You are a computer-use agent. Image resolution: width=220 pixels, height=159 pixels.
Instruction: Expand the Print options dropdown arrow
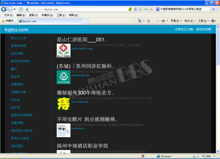coord(167,21)
